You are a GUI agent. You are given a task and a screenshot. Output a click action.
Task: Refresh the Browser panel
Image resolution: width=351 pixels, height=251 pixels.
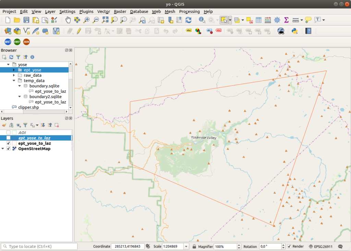coord(11,57)
